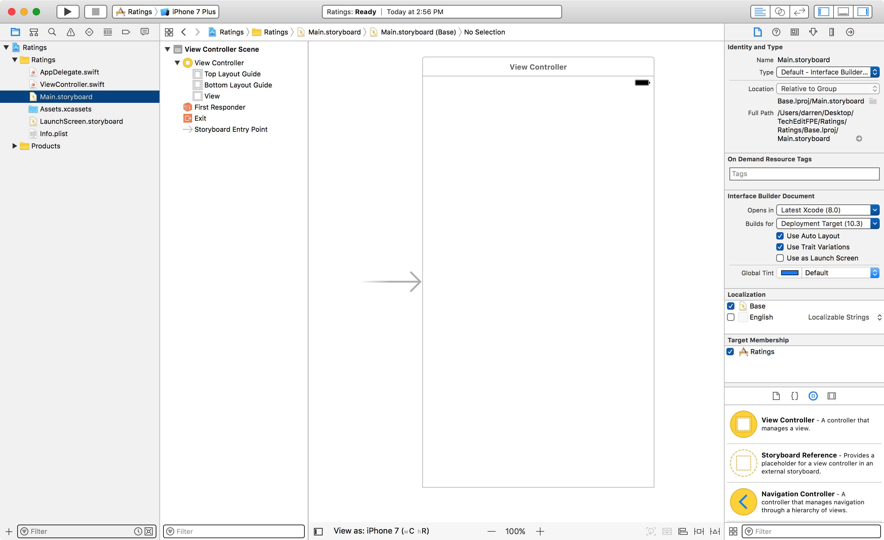Click View as: iPhone 7 button
884x540 pixels.
point(381,531)
